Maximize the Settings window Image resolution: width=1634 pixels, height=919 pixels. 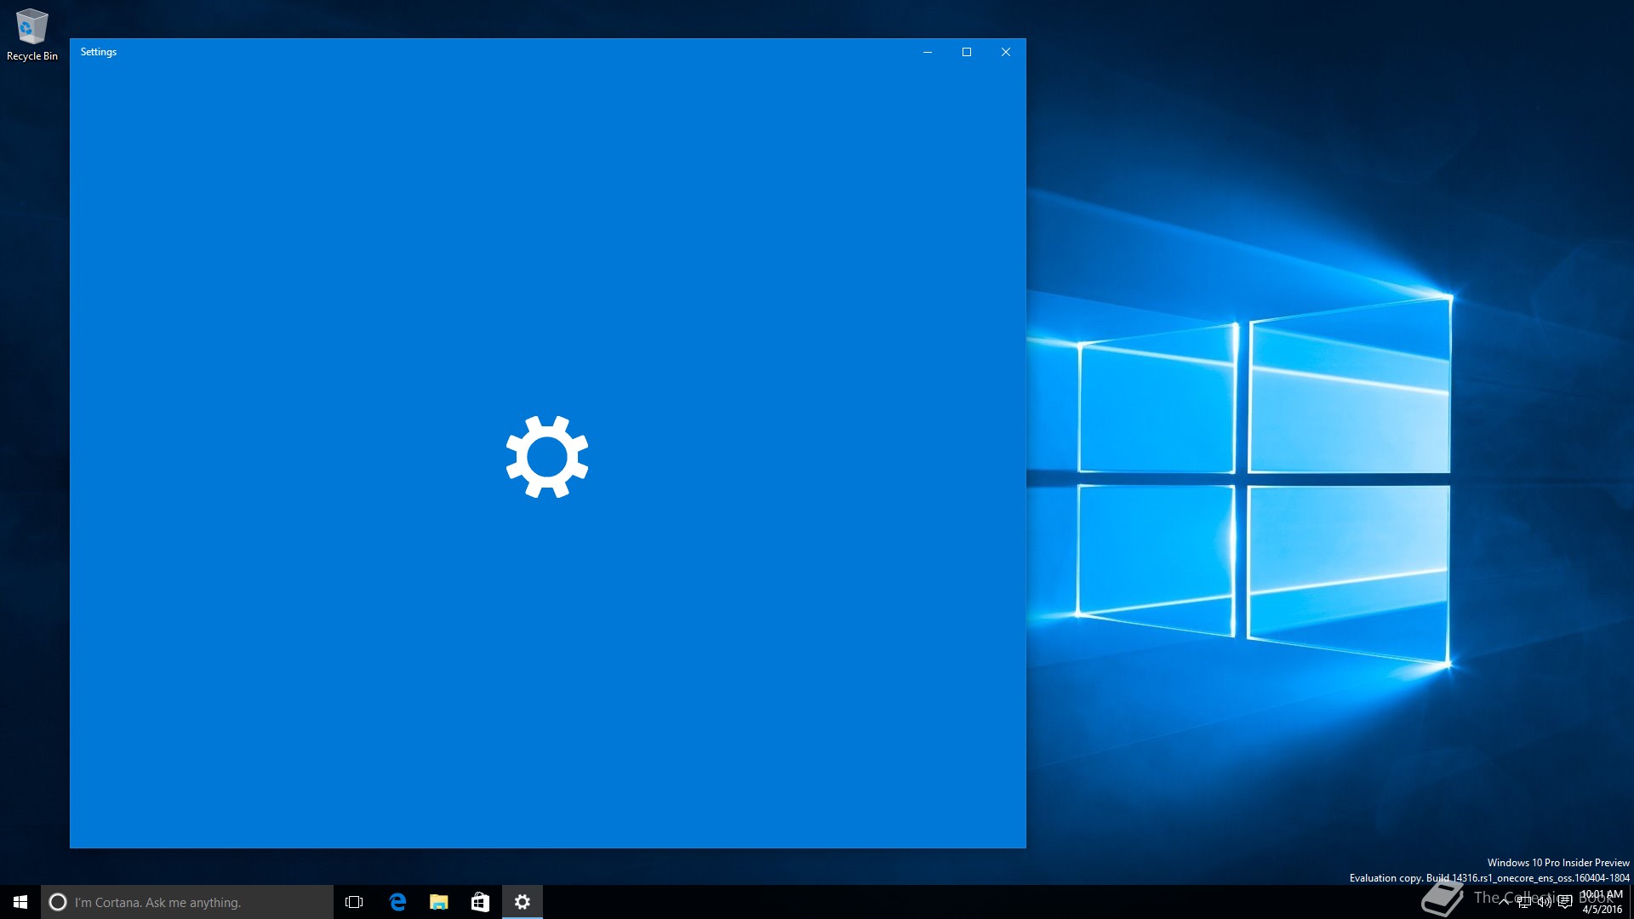[967, 52]
